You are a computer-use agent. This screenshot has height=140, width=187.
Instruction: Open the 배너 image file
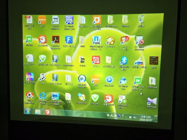point(154,62)
